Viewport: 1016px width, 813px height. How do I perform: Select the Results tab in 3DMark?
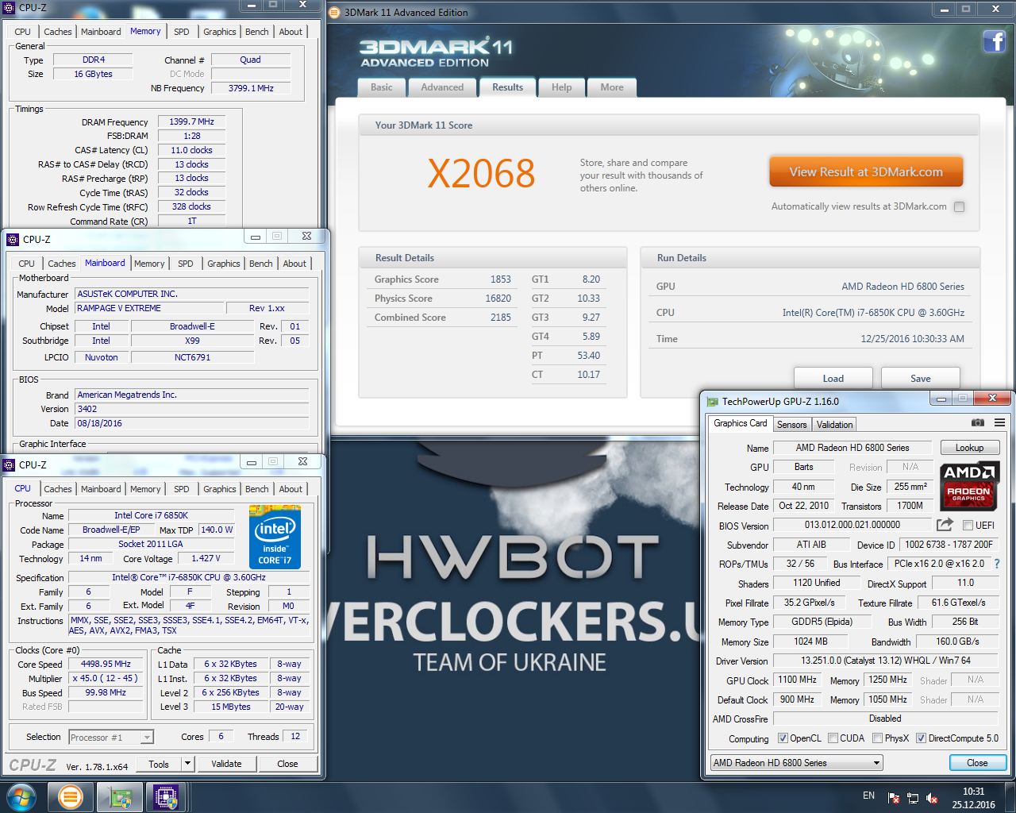pyautogui.click(x=507, y=87)
